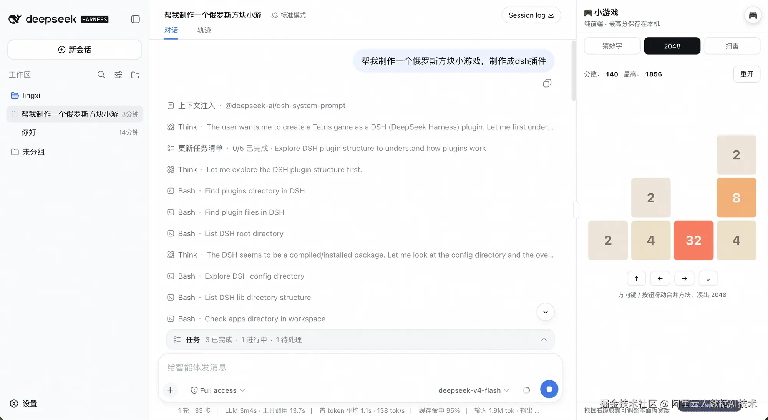Image resolution: width=768 pixels, height=420 pixels.
Task: Click the orange 8 tile
Action: (x=736, y=198)
